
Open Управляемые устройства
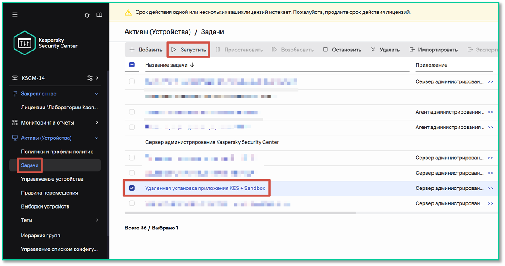(52, 179)
